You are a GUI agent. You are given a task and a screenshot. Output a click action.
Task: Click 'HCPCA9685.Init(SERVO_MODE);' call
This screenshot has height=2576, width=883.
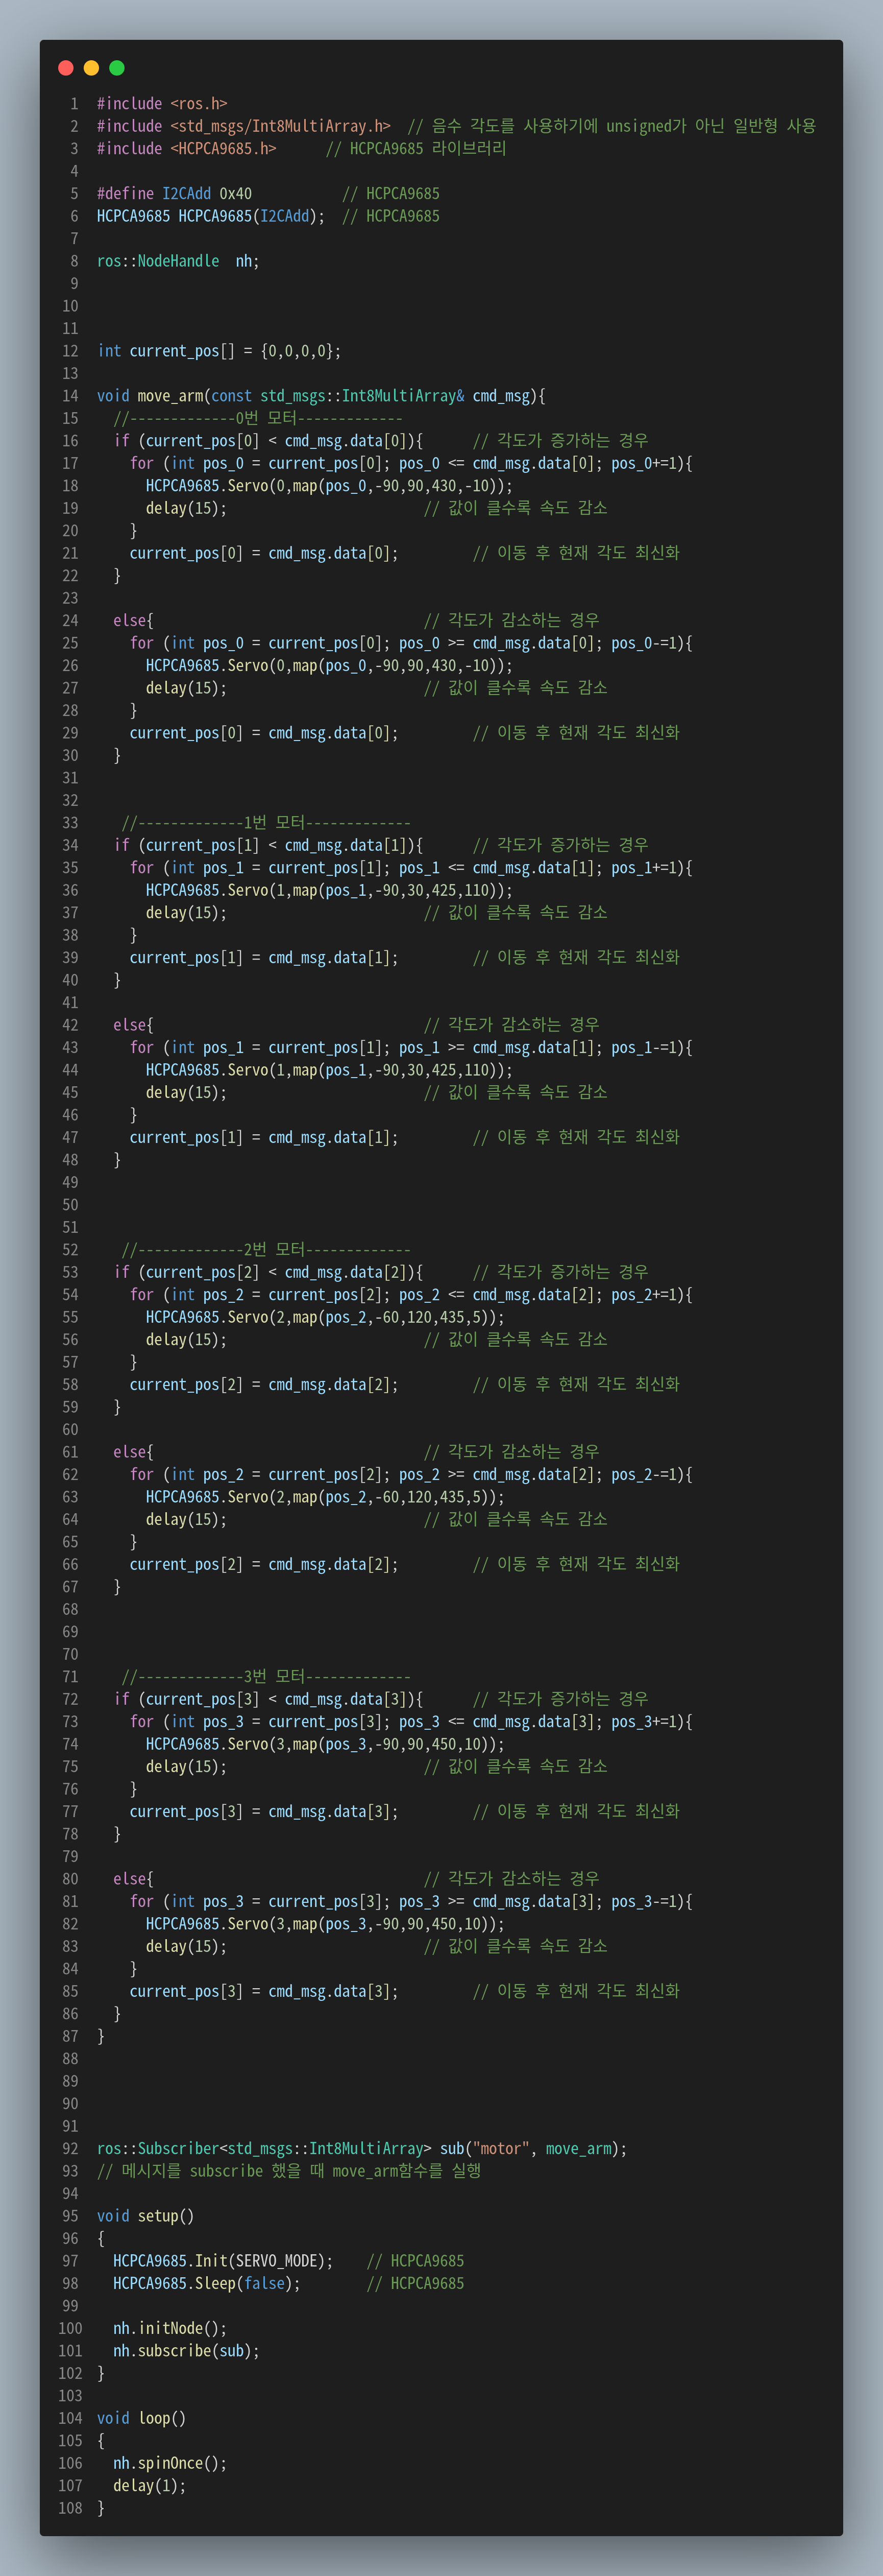tap(223, 2261)
